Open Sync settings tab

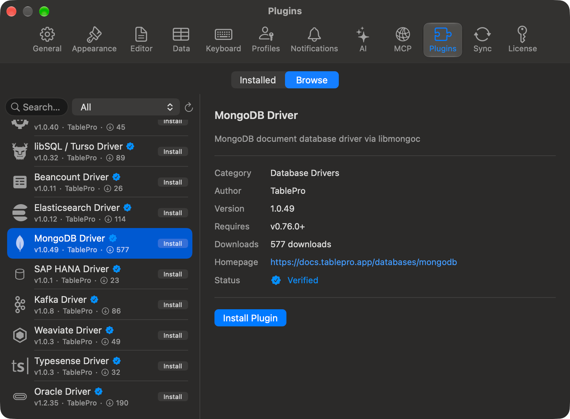[x=482, y=40]
